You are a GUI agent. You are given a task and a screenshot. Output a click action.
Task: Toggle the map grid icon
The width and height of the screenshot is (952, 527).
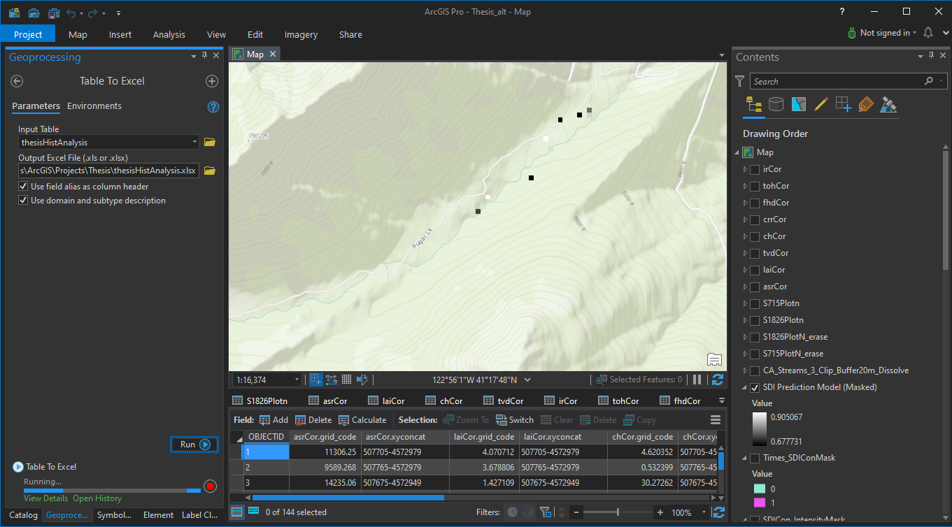click(x=346, y=380)
